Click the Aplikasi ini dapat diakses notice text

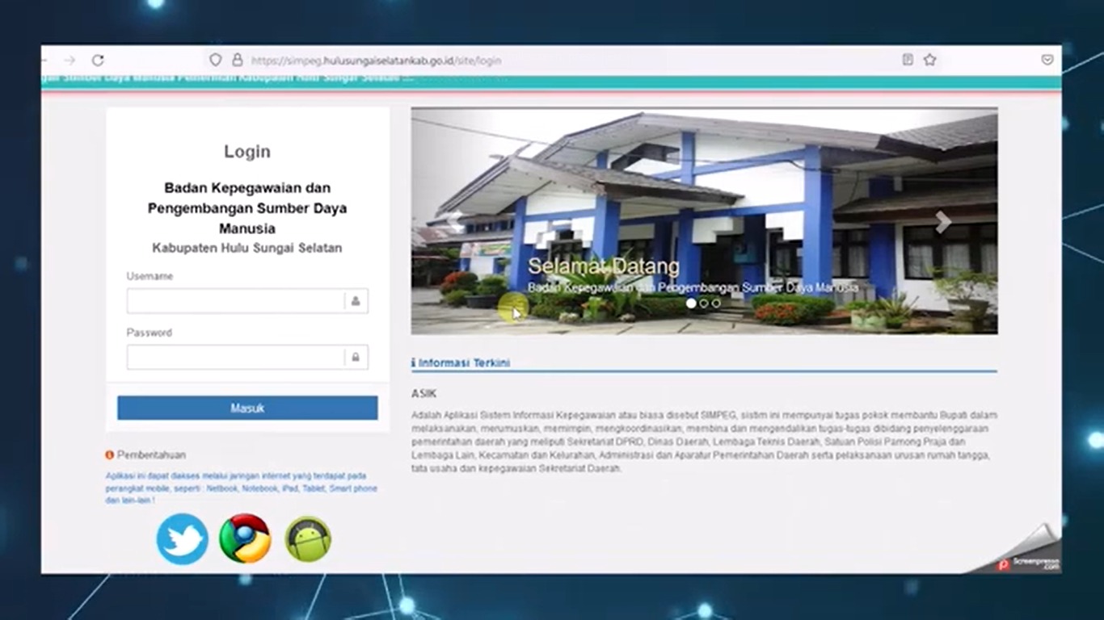(241, 488)
